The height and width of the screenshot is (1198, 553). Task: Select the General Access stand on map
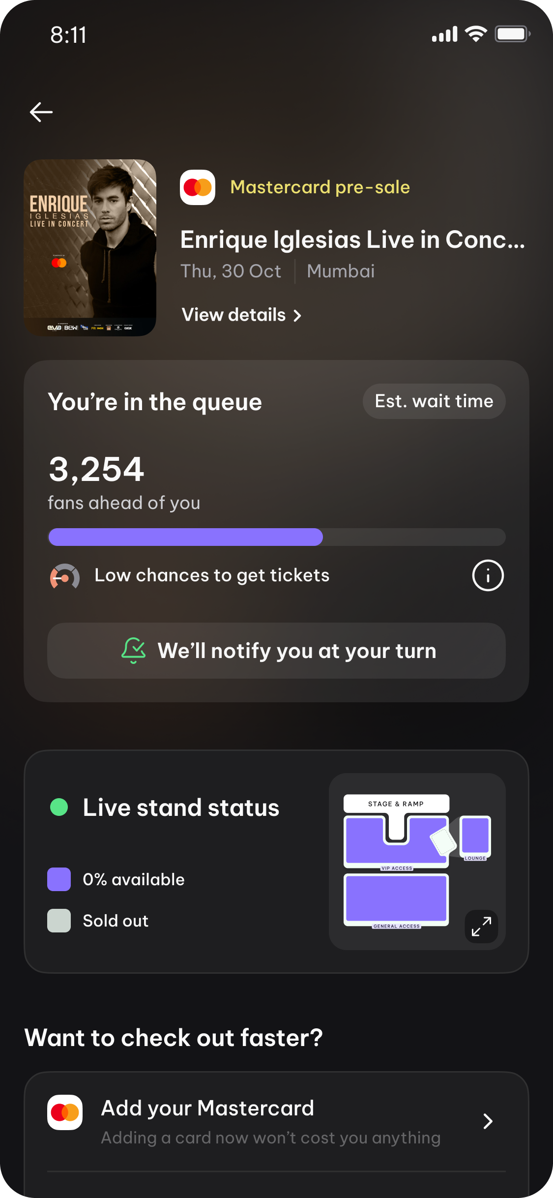396,898
